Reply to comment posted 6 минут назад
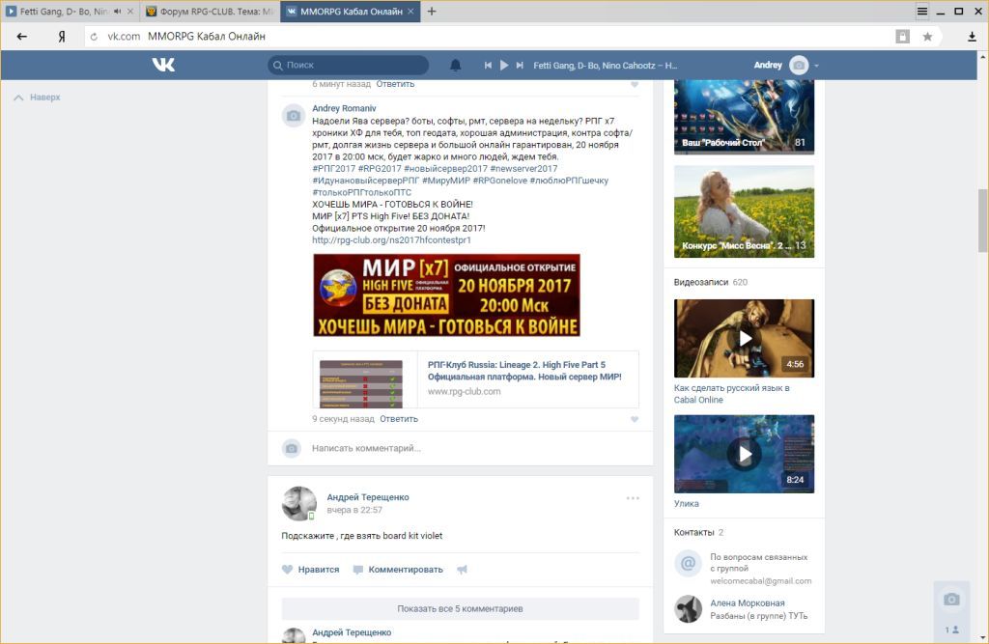The width and height of the screenshot is (989, 644). tap(395, 84)
